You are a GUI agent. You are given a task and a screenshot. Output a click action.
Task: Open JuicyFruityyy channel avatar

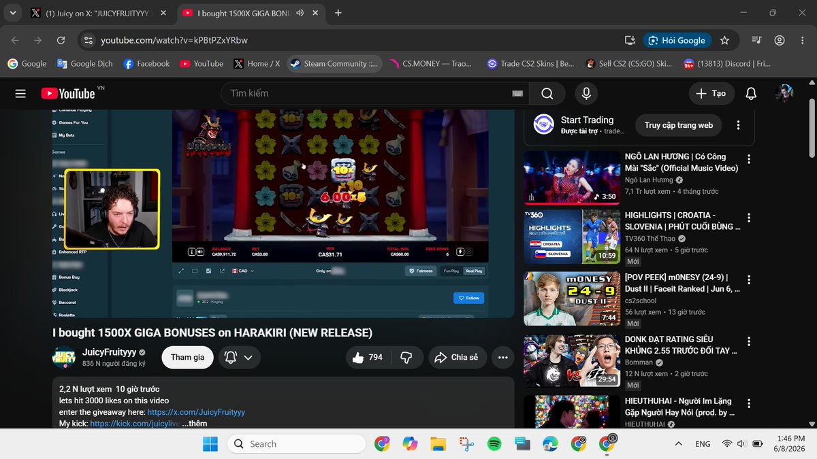(x=64, y=357)
